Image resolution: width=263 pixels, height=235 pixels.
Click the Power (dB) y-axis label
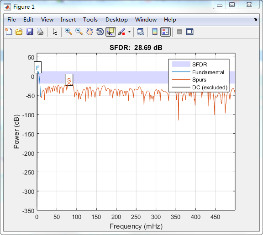point(16,131)
